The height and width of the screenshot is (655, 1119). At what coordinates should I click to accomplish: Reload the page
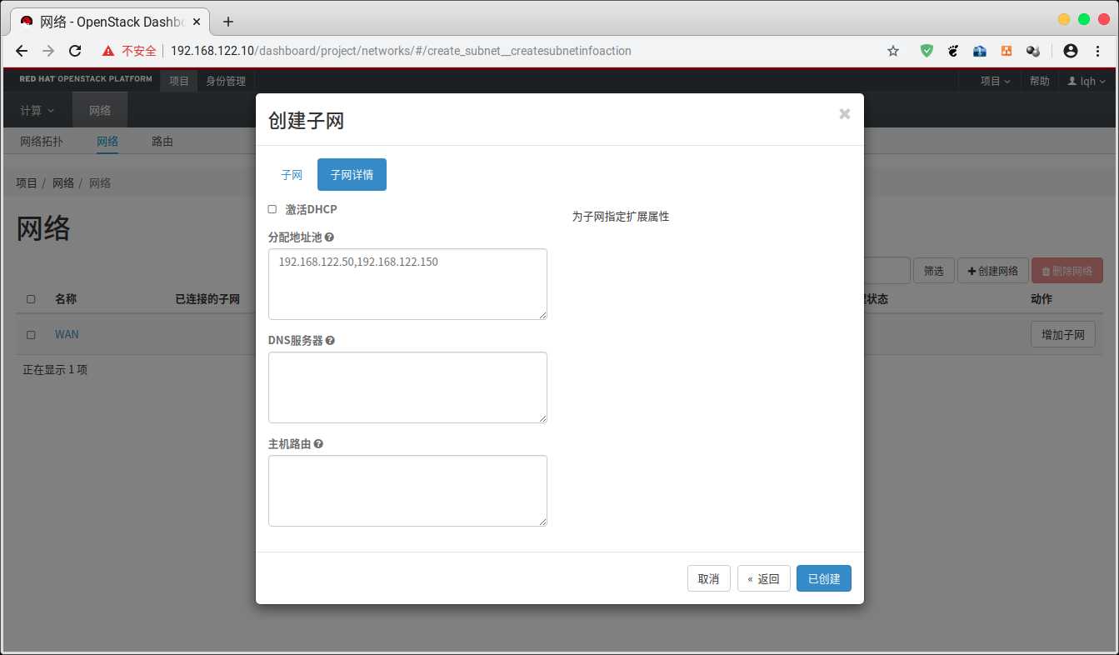click(75, 51)
